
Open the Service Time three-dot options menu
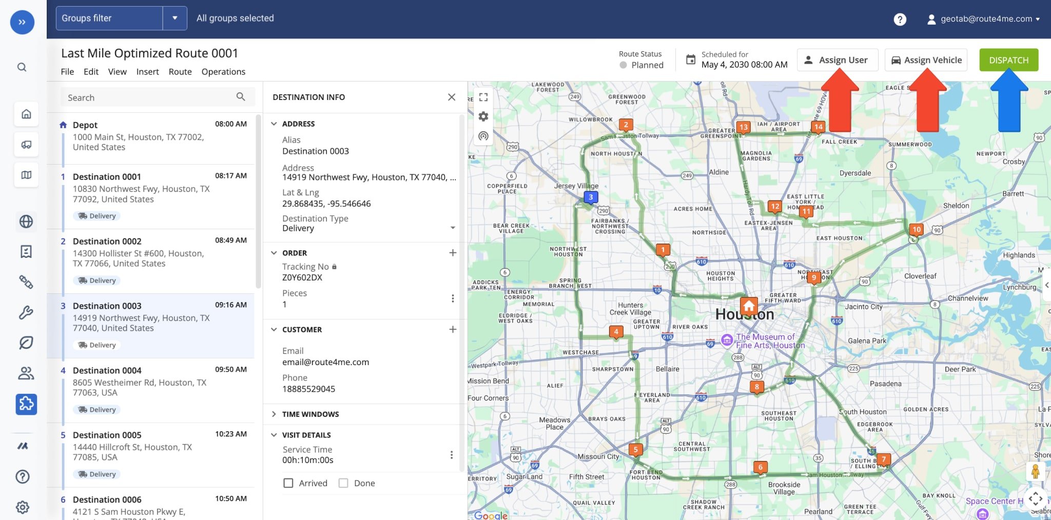[x=452, y=455]
